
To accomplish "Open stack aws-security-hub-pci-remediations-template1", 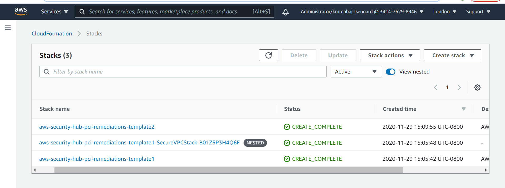I will click(97, 159).
